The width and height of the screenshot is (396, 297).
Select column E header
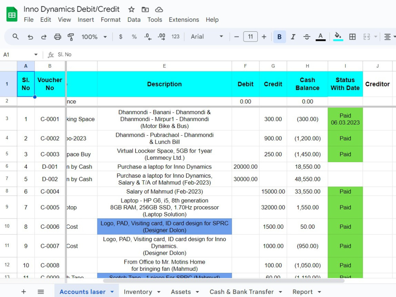pyautogui.click(x=164, y=66)
